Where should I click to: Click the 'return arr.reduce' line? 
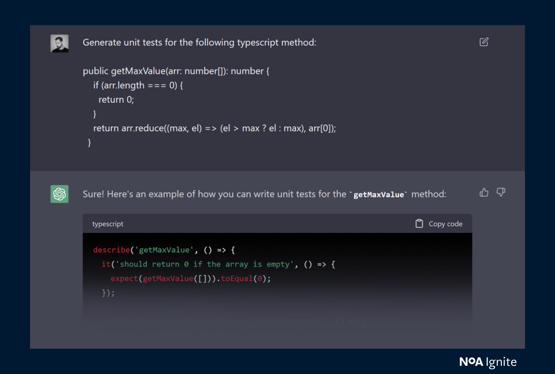click(x=215, y=128)
